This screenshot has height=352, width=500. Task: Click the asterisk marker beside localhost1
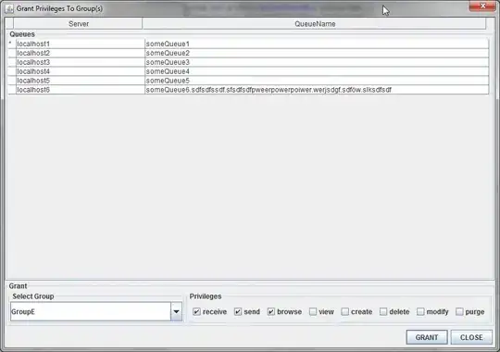10,44
